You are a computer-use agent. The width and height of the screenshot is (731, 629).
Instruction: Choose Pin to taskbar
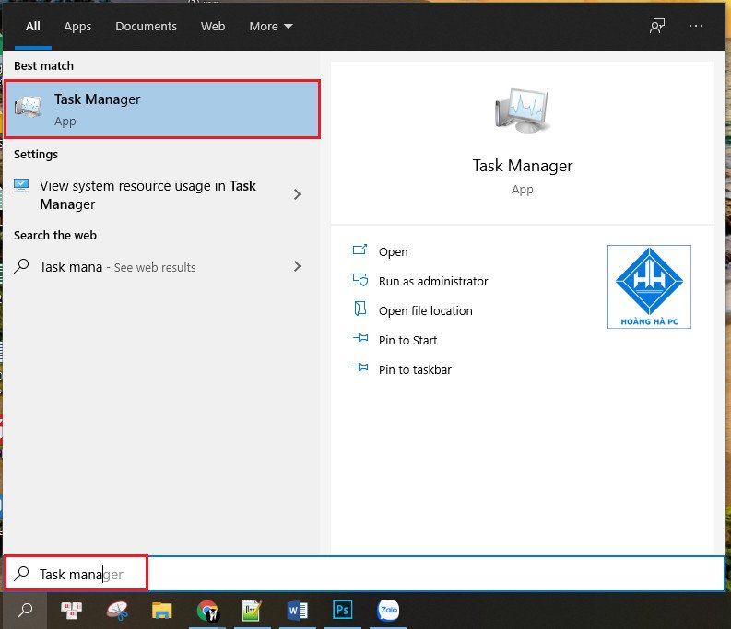(x=414, y=369)
